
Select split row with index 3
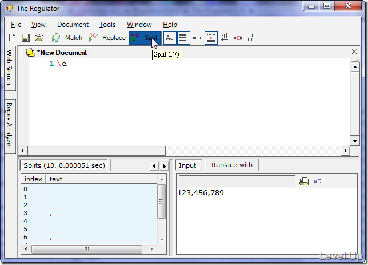(x=89, y=213)
